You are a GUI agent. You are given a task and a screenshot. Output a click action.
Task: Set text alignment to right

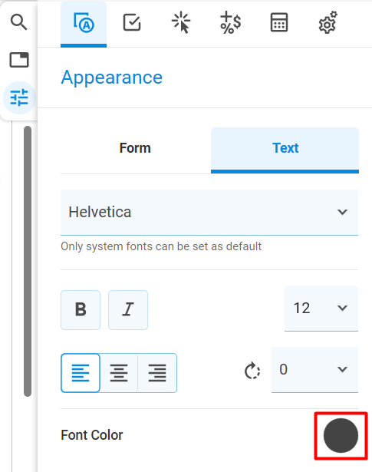157,373
